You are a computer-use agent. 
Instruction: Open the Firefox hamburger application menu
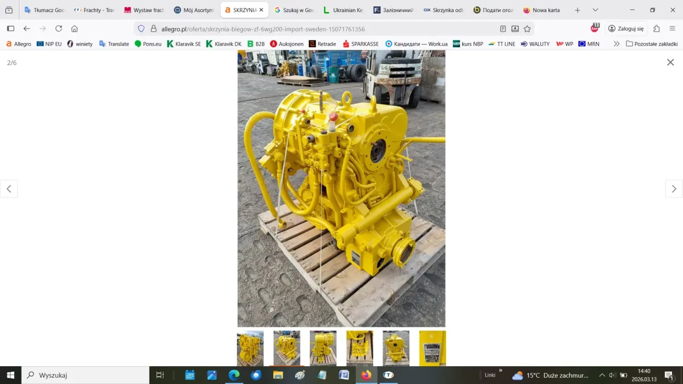click(672, 29)
